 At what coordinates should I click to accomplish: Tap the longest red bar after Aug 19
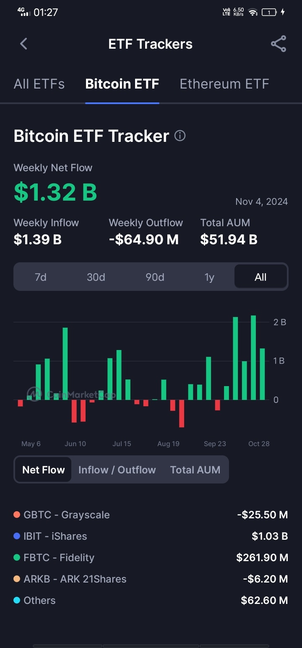[182, 413]
